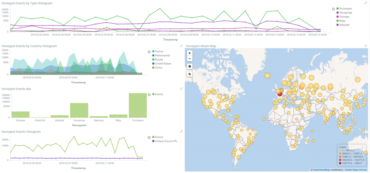370x173 pixels.
Task: Toggle legend of Honeypot Events Bar chart
Action: 149,95
